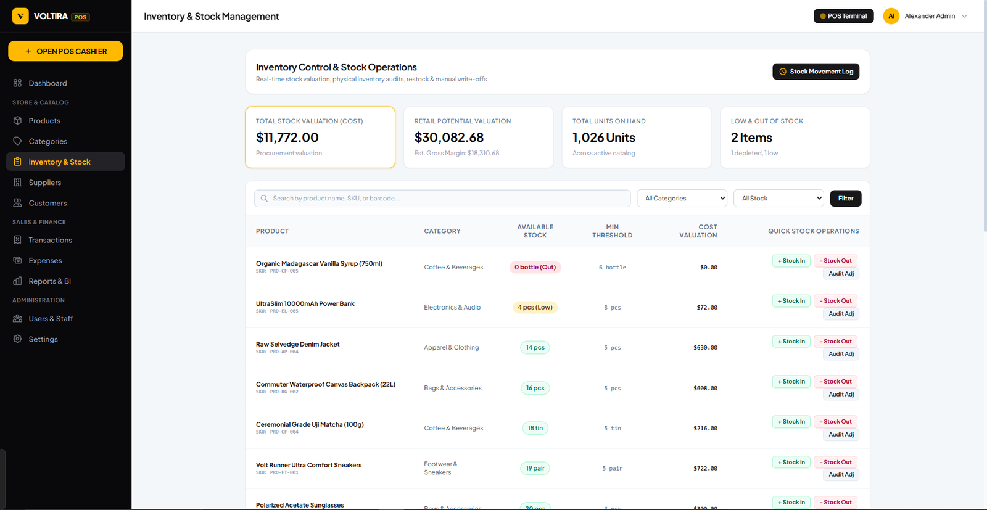Screen dimensions: 987x510
Task: Click the Expenses wallet icon
Action: [17, 260]
